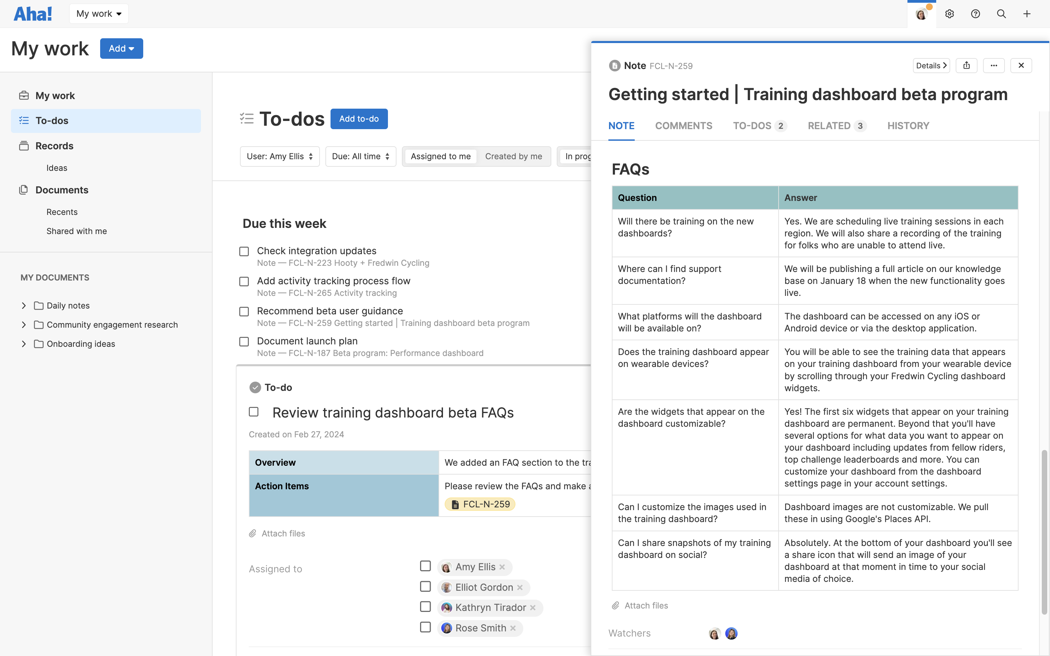The image size is (1050, 656).
Task: Open the settings gear
Action: (x=950, y=13)
